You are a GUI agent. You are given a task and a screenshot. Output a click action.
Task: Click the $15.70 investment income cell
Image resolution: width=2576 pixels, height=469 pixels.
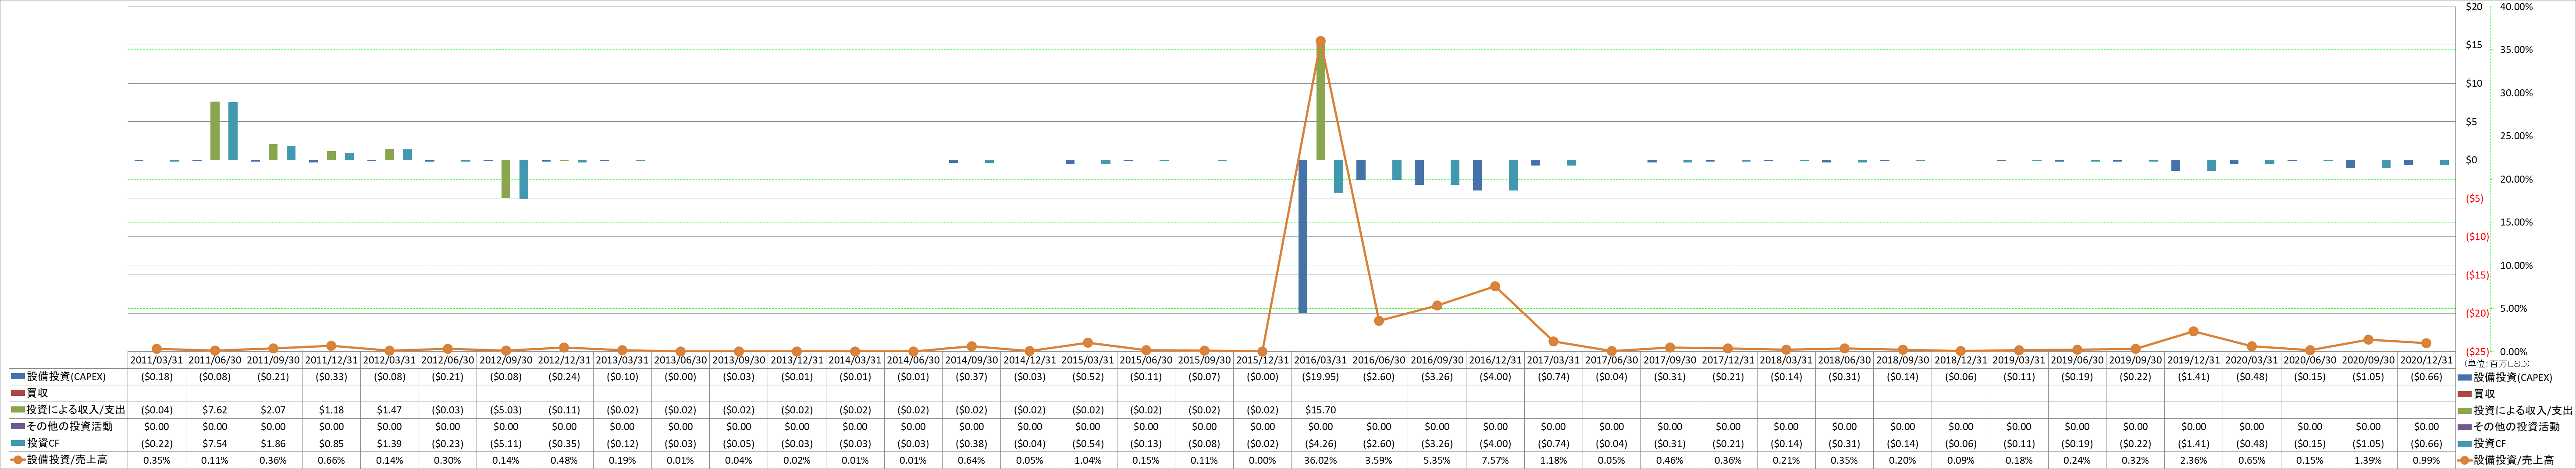coord(1320,410)
